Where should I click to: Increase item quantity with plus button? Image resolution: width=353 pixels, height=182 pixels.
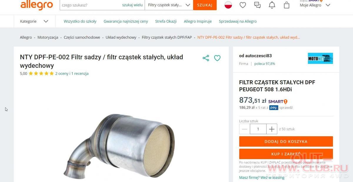pos(272,129)
